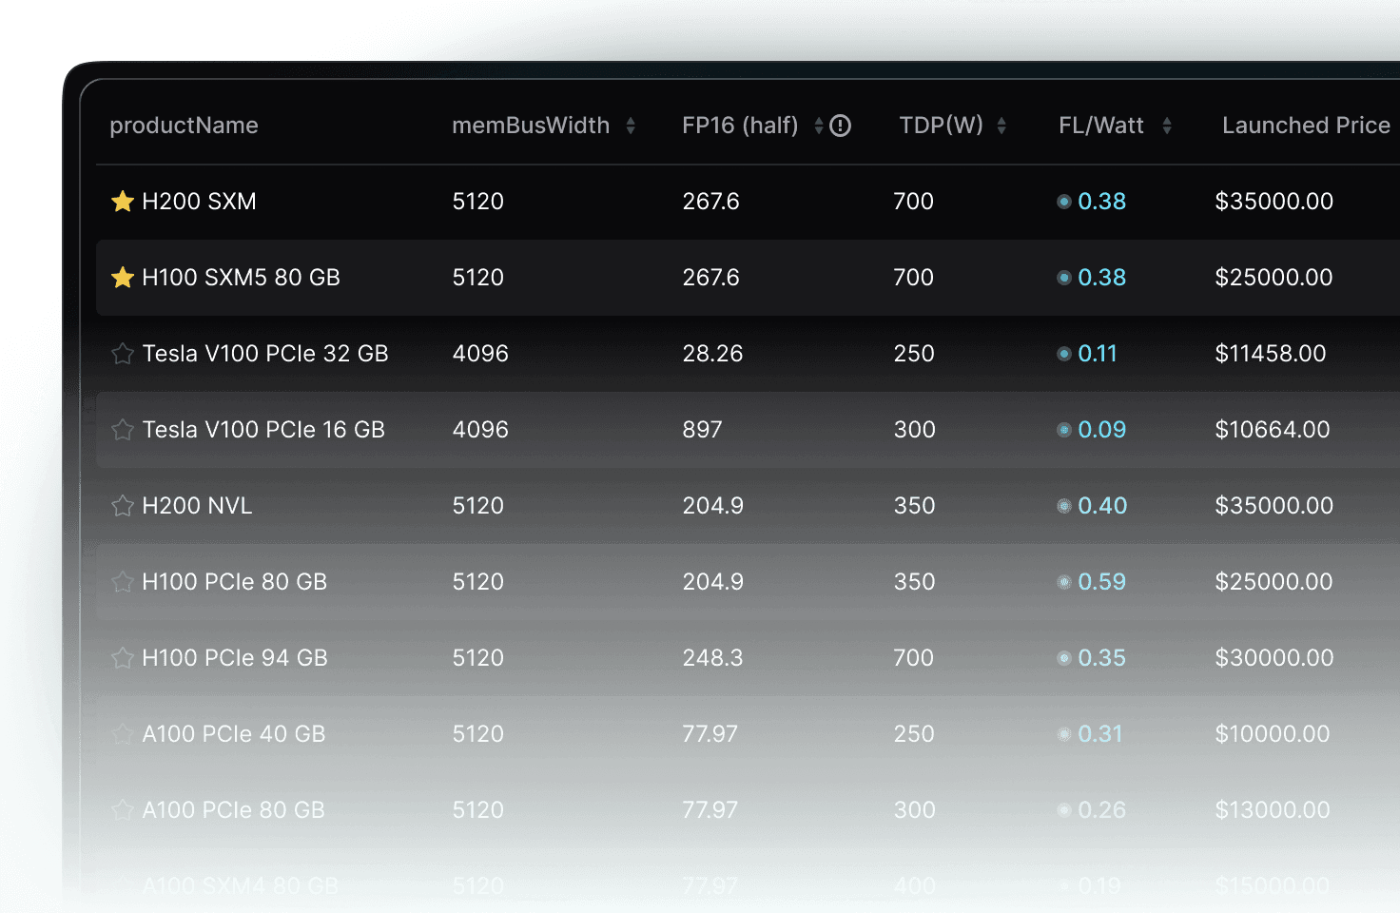Click price $13000.00

[1273, 810]
